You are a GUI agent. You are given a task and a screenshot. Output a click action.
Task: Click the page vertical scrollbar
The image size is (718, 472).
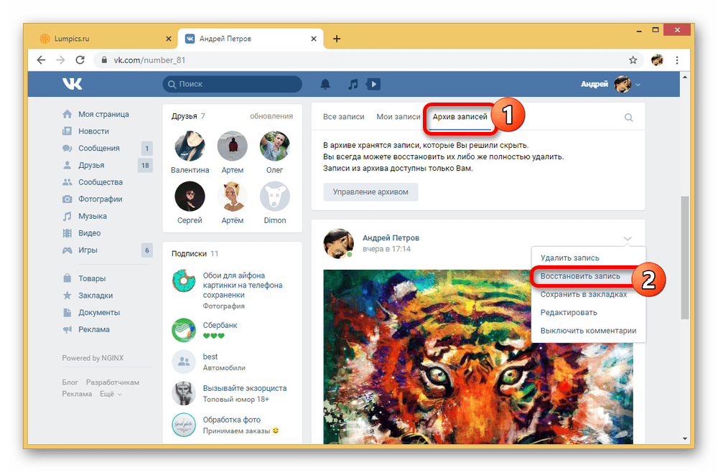pos(684,258)
